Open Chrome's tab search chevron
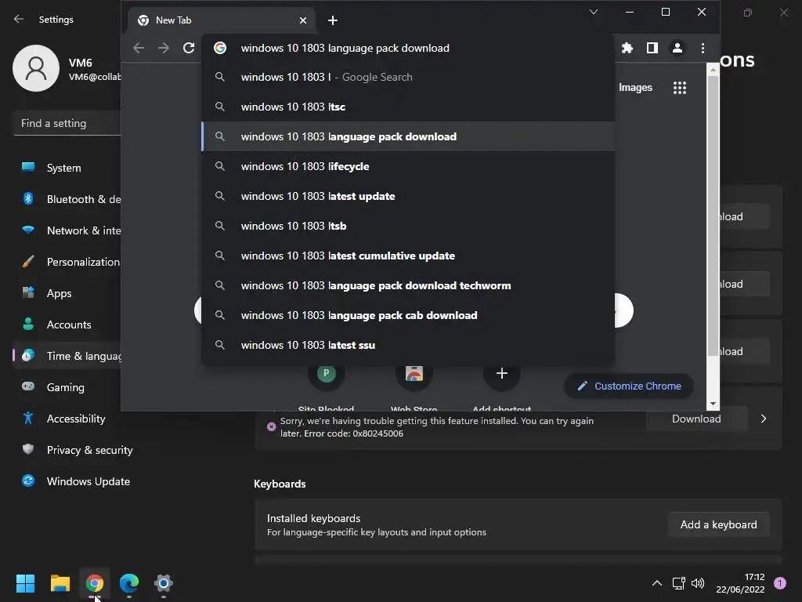This screenshot has width=802, height=602. click(x=594, y=12)
